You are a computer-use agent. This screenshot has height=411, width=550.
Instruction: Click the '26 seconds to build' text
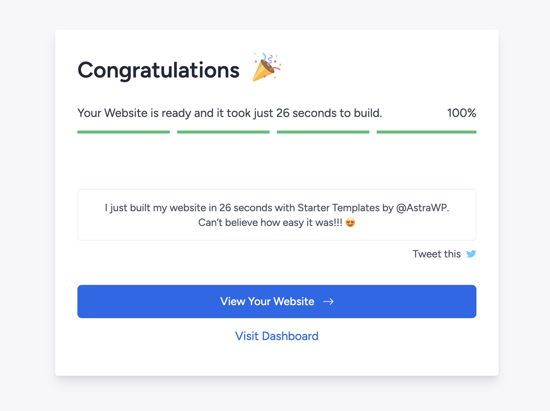click(x=329, y=113)
